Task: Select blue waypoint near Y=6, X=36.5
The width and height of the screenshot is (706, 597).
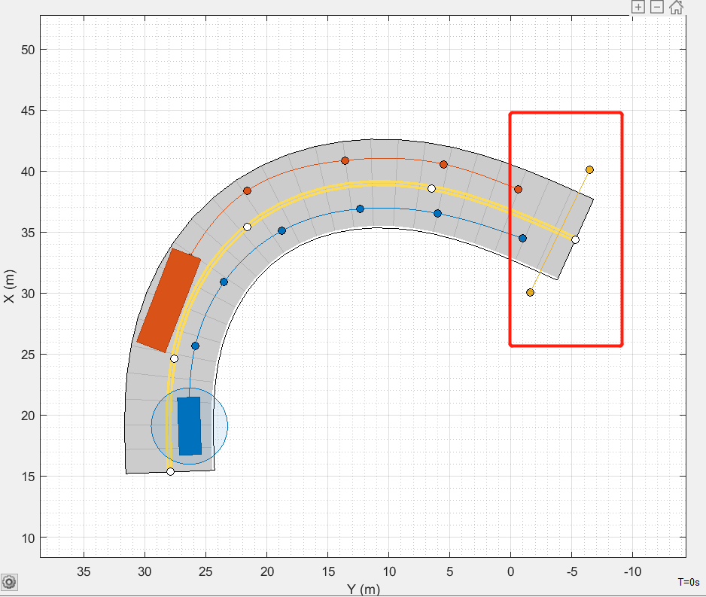Action: [437, 213]
